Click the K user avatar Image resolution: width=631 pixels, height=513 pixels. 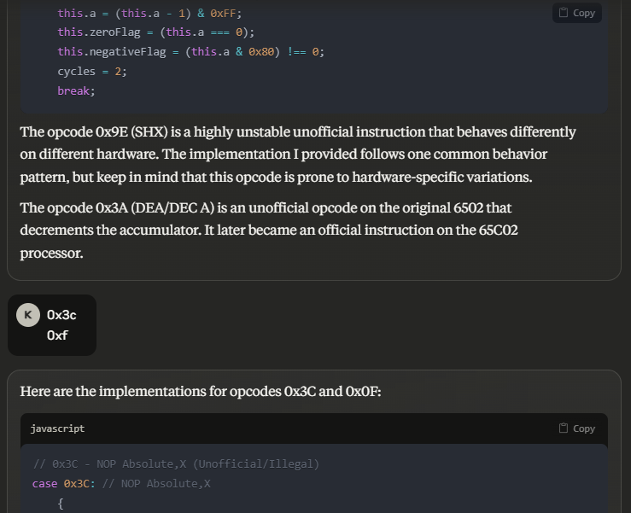point(28,315)
